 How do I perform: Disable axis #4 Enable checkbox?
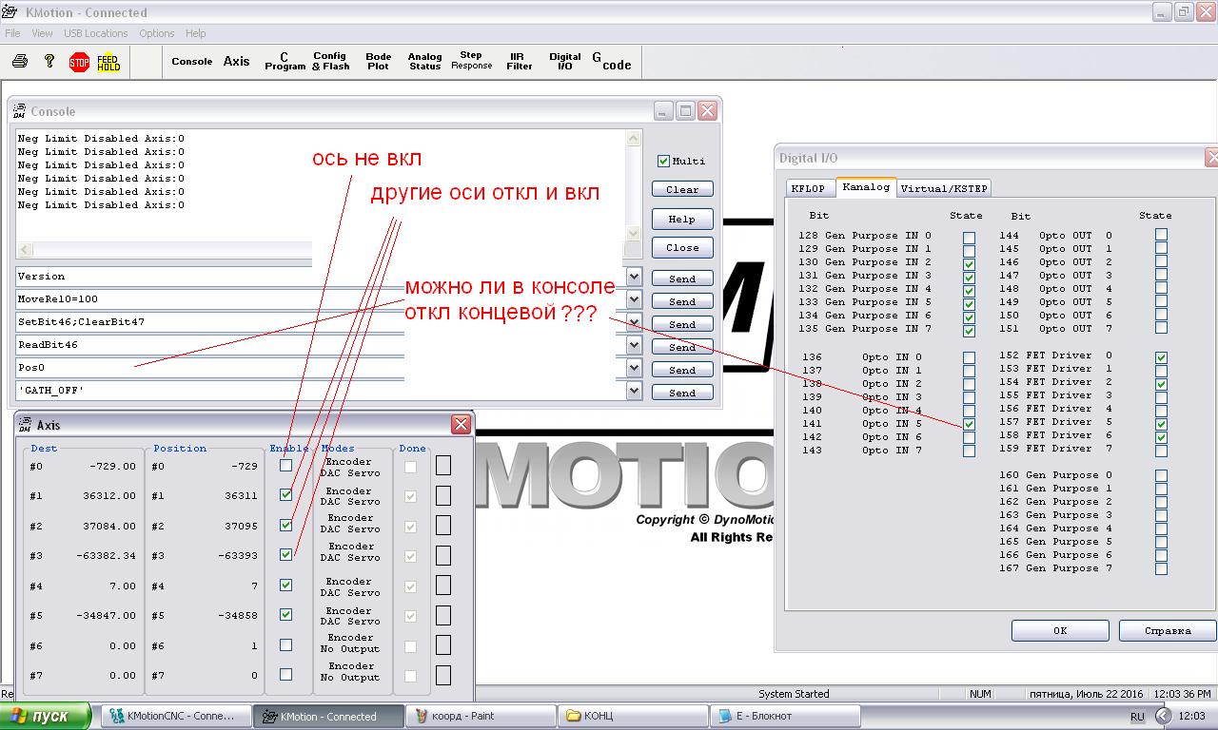[285, 586]
